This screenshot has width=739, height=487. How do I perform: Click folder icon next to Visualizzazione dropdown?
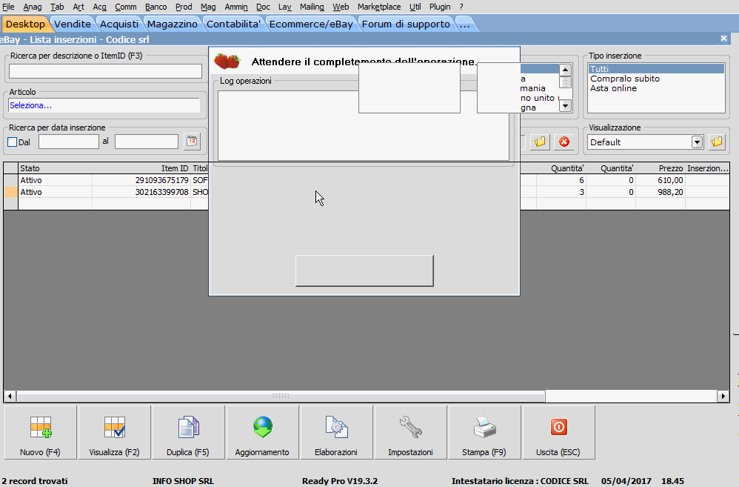[x=717, y=142]
